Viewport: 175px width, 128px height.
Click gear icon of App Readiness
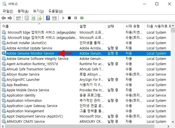[x=4, y=85]
